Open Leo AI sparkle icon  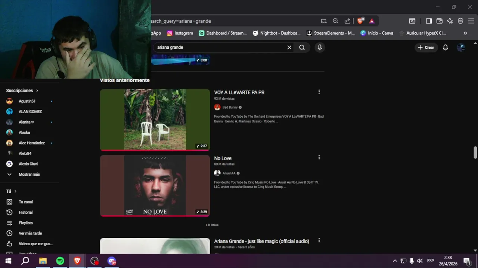[x=450, y=21]
